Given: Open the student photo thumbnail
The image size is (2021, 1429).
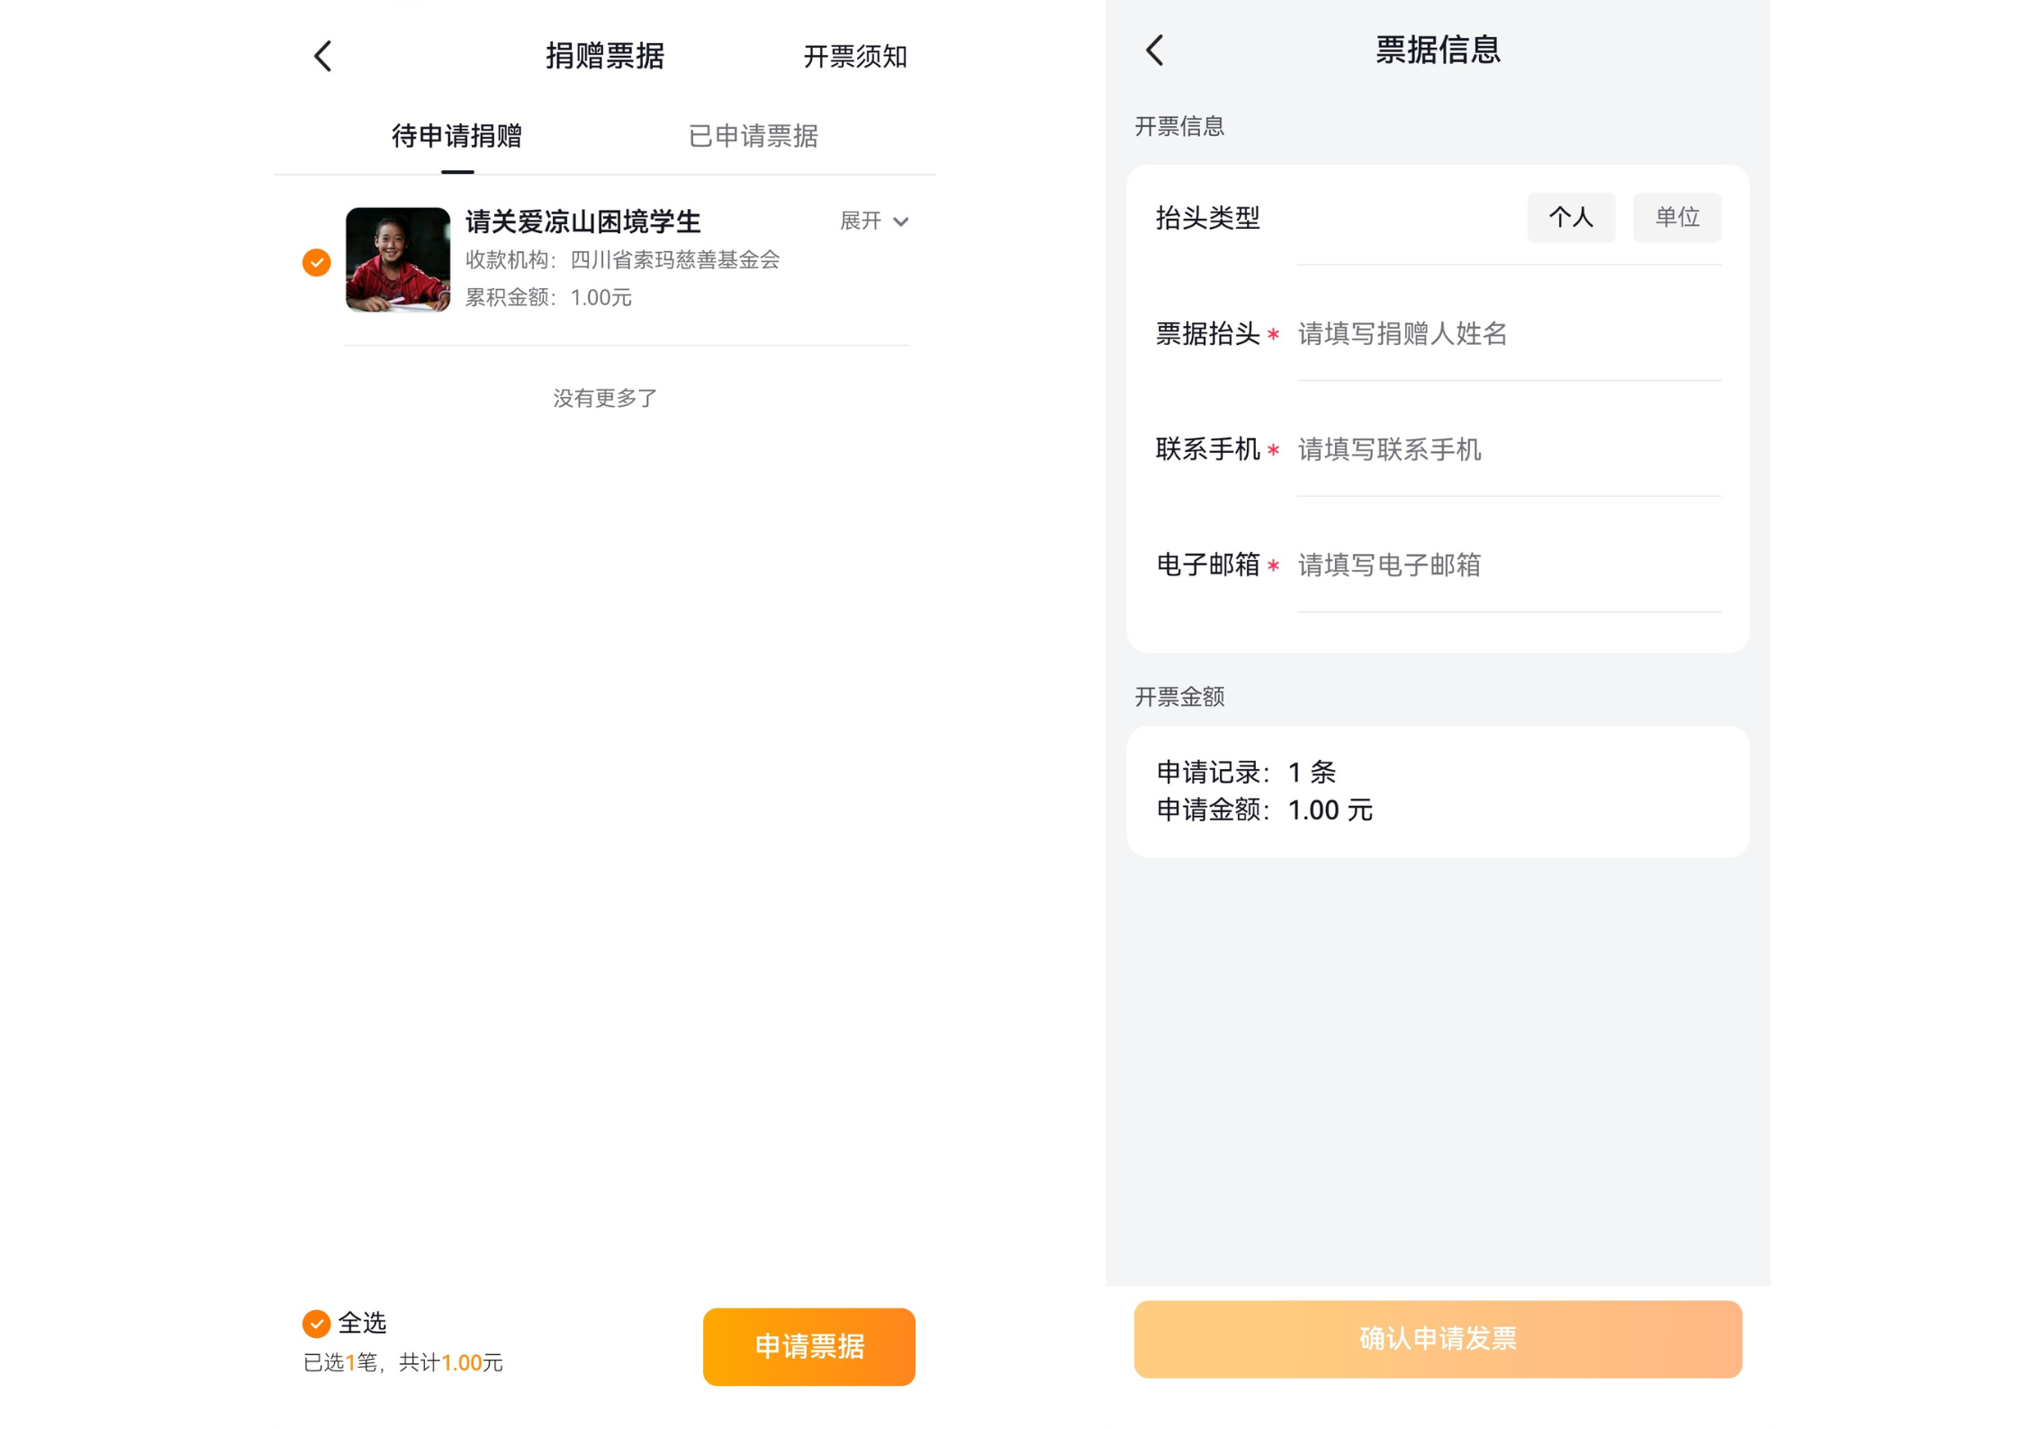Looking at the screenshot, I should point(397,259).
